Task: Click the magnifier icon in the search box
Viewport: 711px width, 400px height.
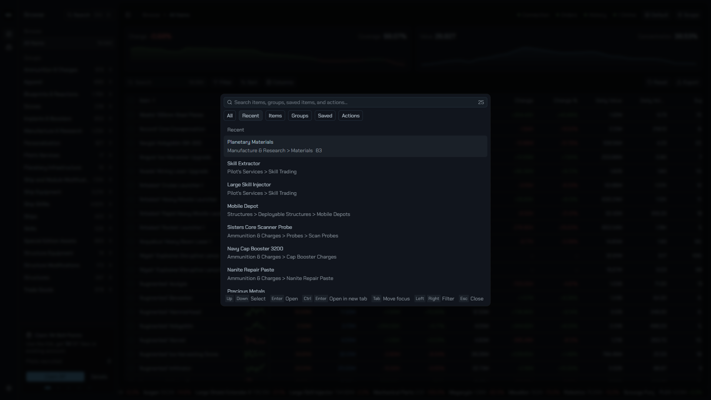Action: coord(230,102)
